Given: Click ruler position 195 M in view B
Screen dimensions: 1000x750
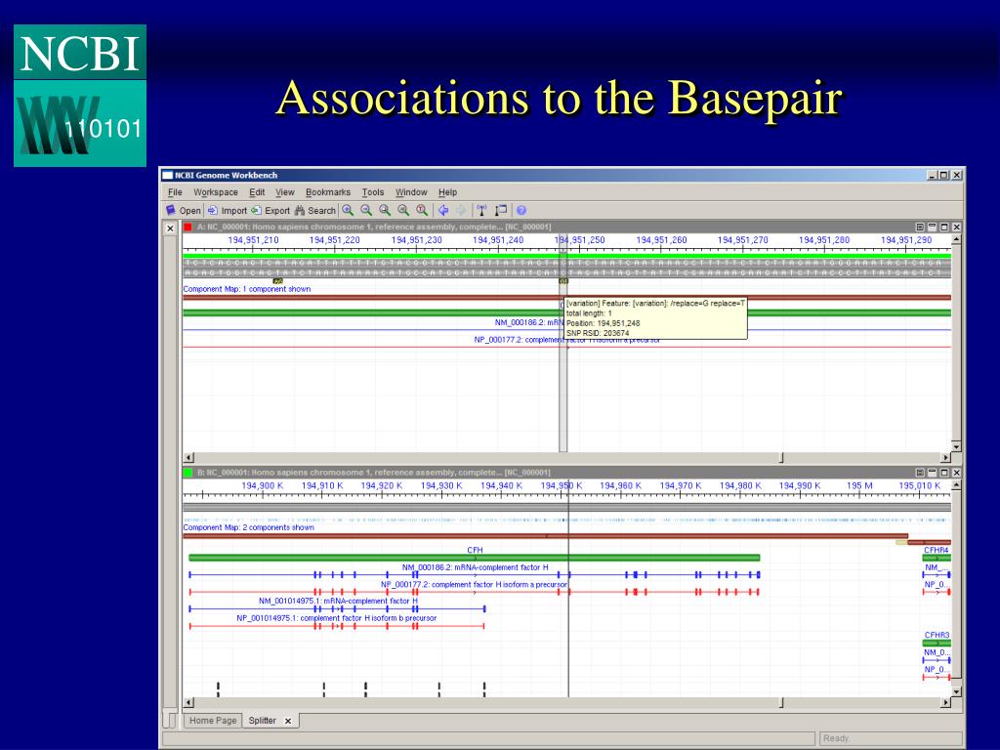Looking at the screenshot, I should 859,486.
